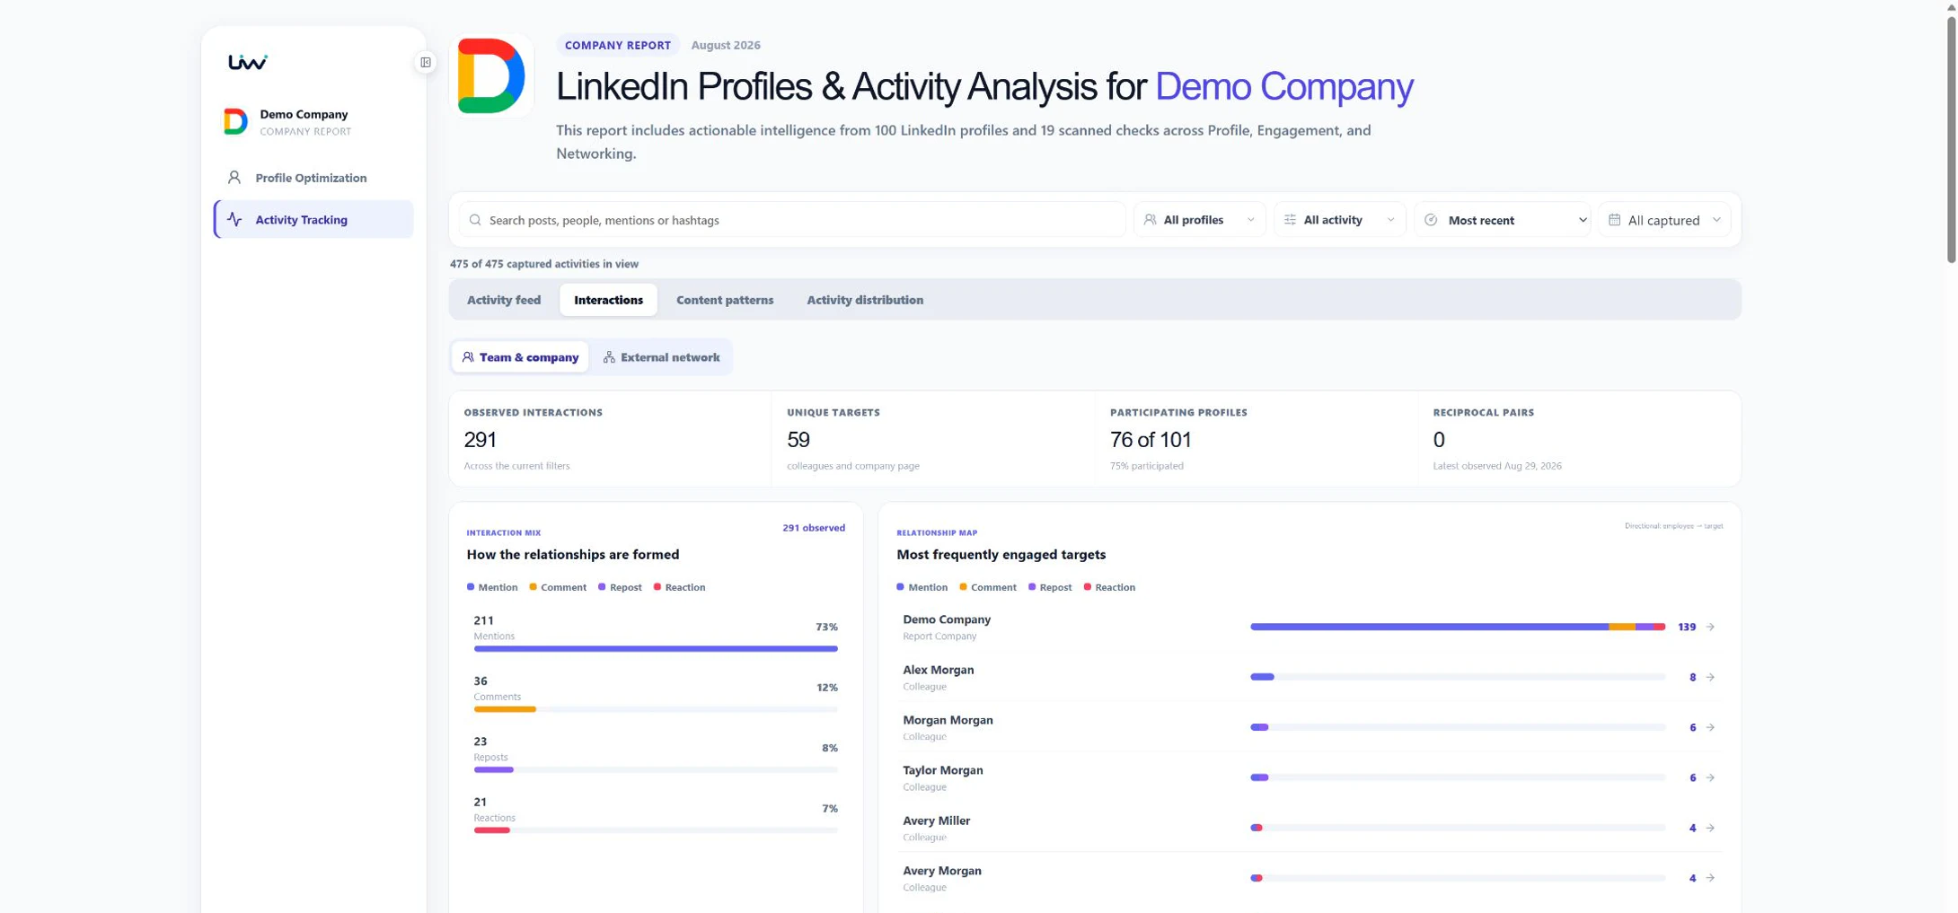Collapse the sidebar panel icon
Screen dimensions: 1958x913
pos(426,62)
